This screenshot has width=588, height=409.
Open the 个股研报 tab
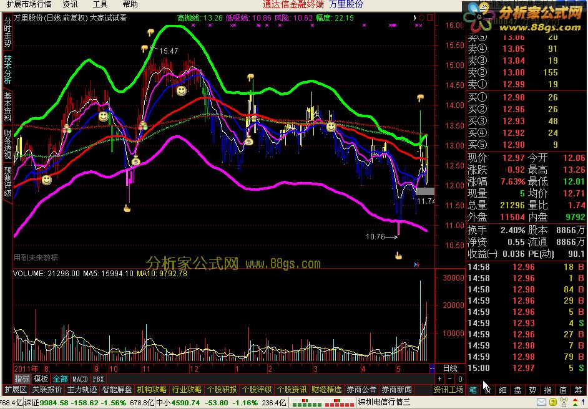pyautogui.click(x=222, y=390)
